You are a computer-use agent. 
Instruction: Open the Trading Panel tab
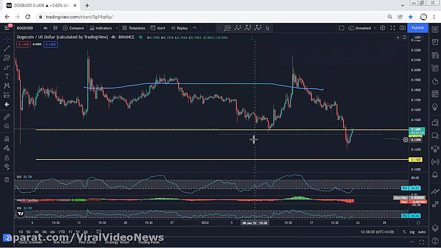[148, 242]
